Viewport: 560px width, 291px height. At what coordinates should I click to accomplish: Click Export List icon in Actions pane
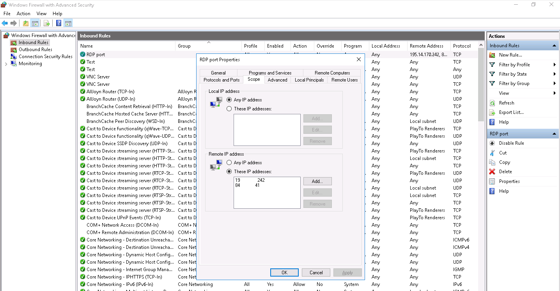pyautogui.click(x=492, y=112)
